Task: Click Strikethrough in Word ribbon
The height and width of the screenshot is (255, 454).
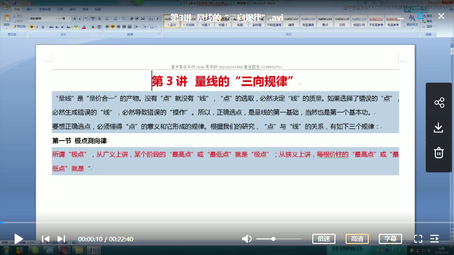Action: click(51, 27)
